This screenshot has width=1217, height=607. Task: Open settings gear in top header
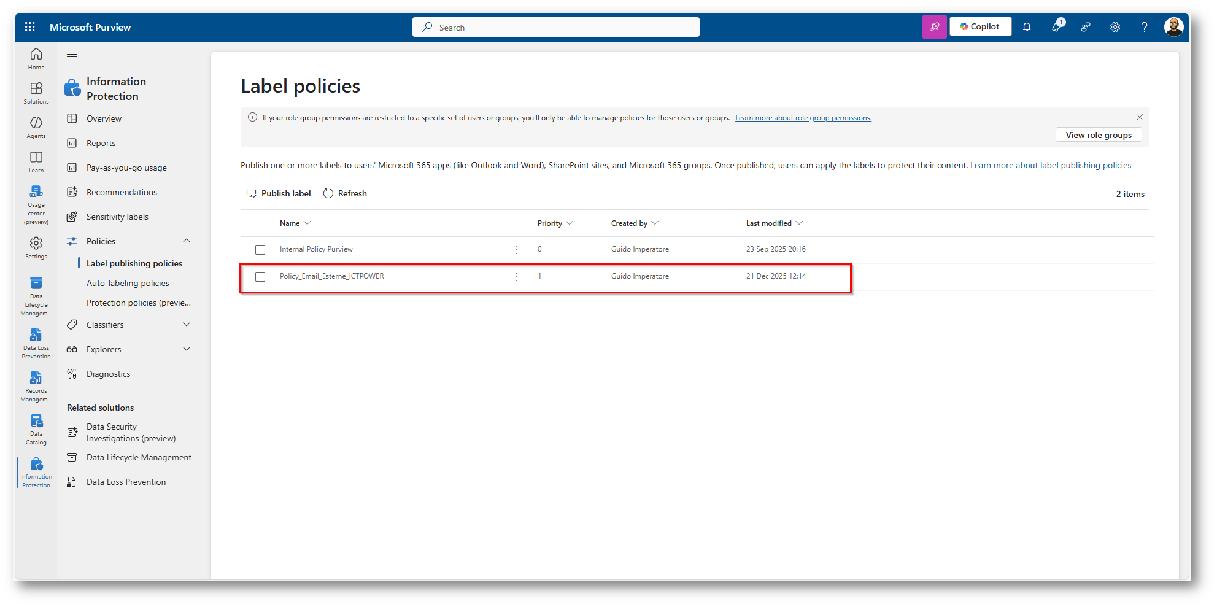tap(1115, 27)
